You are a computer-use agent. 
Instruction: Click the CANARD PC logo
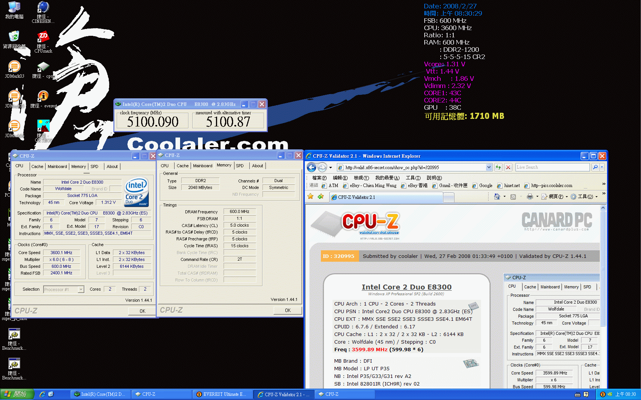coord(557,221)
